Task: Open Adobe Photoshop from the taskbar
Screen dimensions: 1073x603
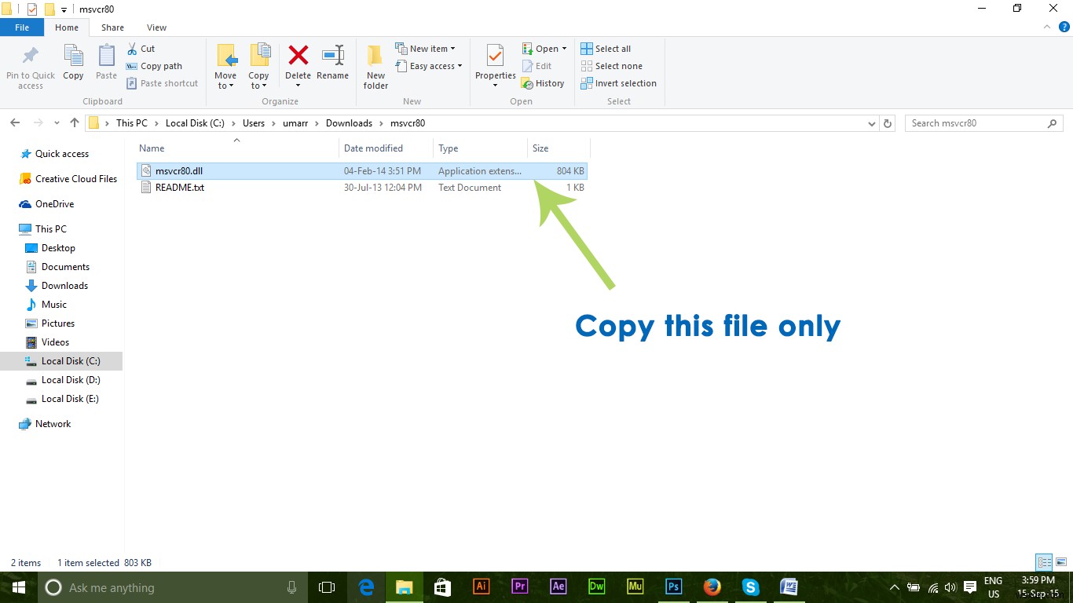Action: (x=673, y=587)
